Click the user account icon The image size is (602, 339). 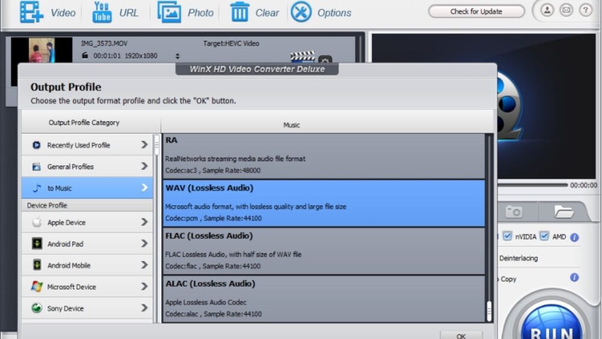coord(547,10)
